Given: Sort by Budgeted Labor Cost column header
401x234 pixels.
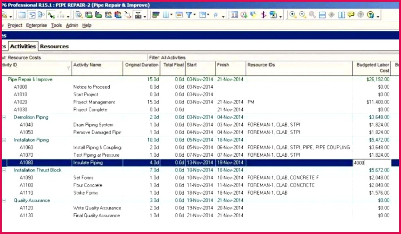Looking at the screenshot, I should pyautogui.click(x=372, y=68).
